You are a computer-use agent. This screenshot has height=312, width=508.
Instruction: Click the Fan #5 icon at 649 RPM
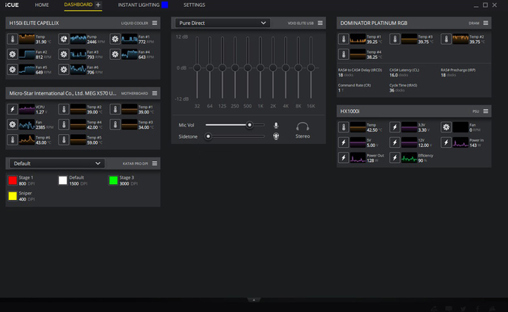[x=12, y=69]
